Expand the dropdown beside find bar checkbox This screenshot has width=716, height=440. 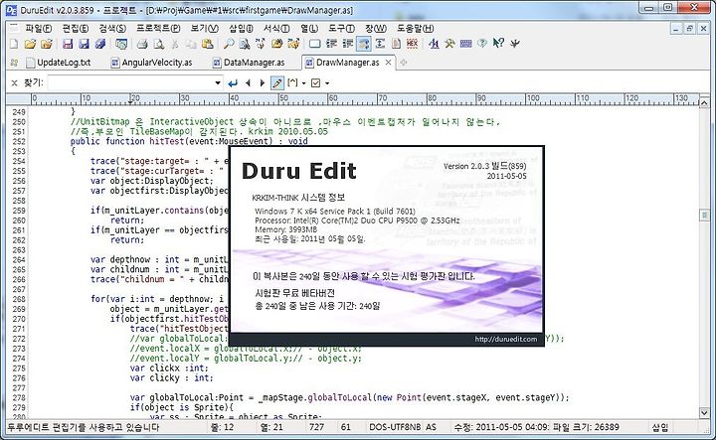(x=327, y=83)
